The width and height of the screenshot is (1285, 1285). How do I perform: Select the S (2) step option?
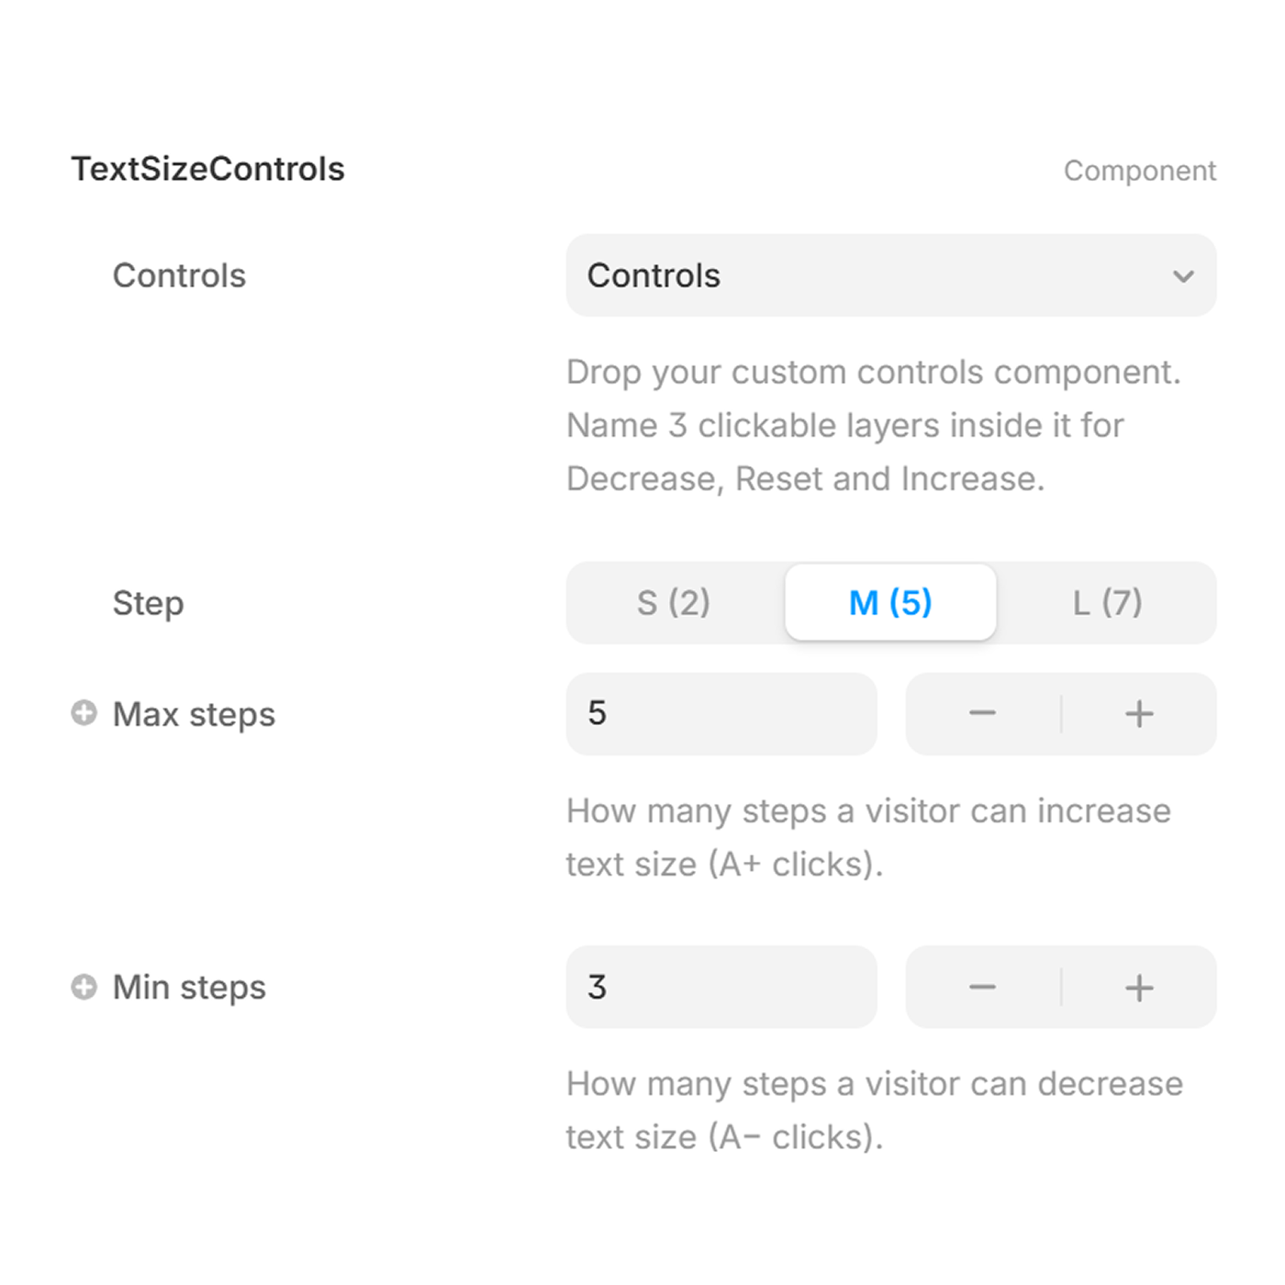674,603
